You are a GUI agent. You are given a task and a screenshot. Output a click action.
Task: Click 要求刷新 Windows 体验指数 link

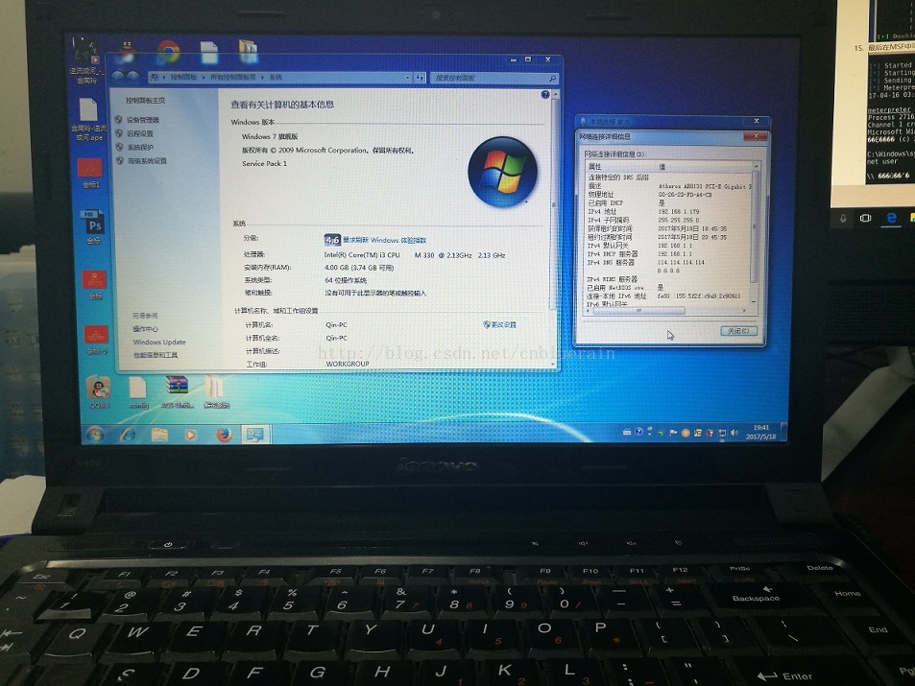[x=384, y=240]
